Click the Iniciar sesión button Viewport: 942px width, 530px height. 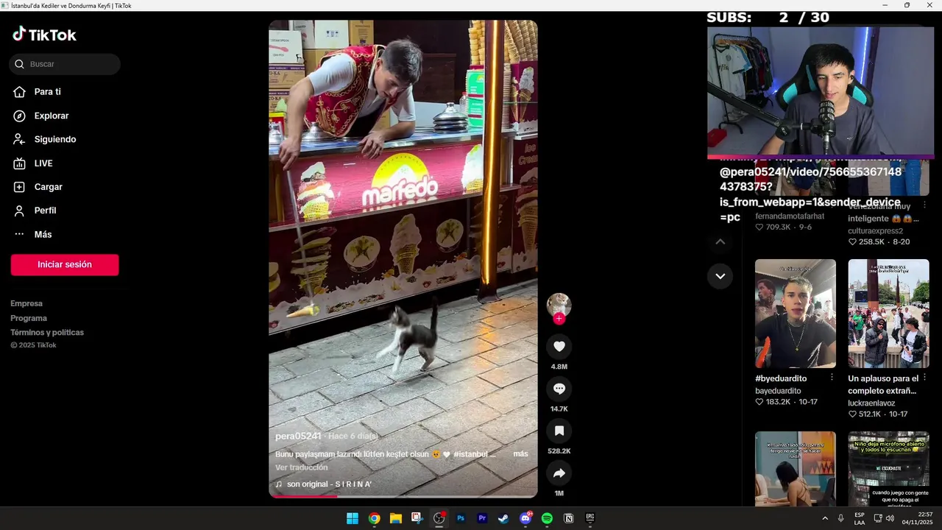pyautogui.click(x=65, y=265)
